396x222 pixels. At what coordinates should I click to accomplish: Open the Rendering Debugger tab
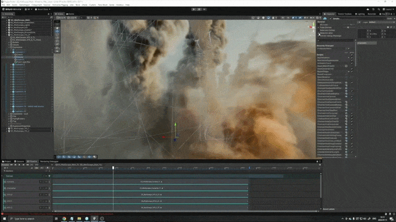[x=49, y=162]
